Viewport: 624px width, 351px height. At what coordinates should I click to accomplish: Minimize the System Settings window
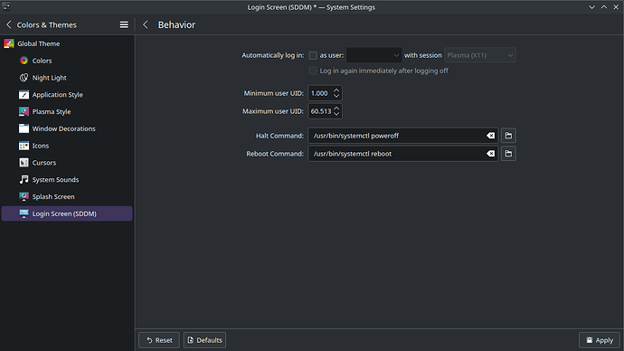pos(591,7)
